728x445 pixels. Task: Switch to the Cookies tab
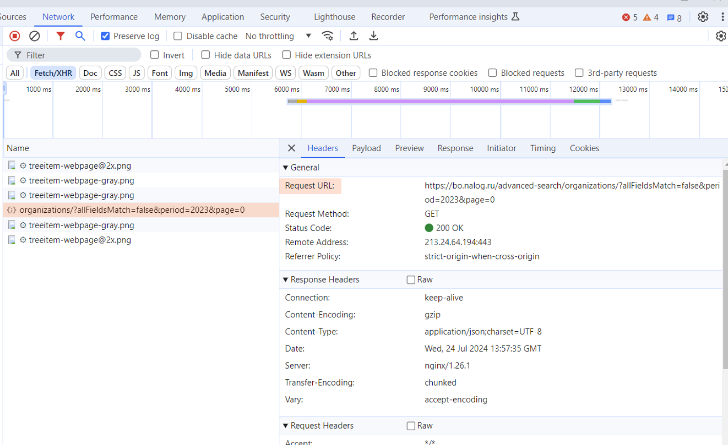pyautogui.click(x=584, y=148)
